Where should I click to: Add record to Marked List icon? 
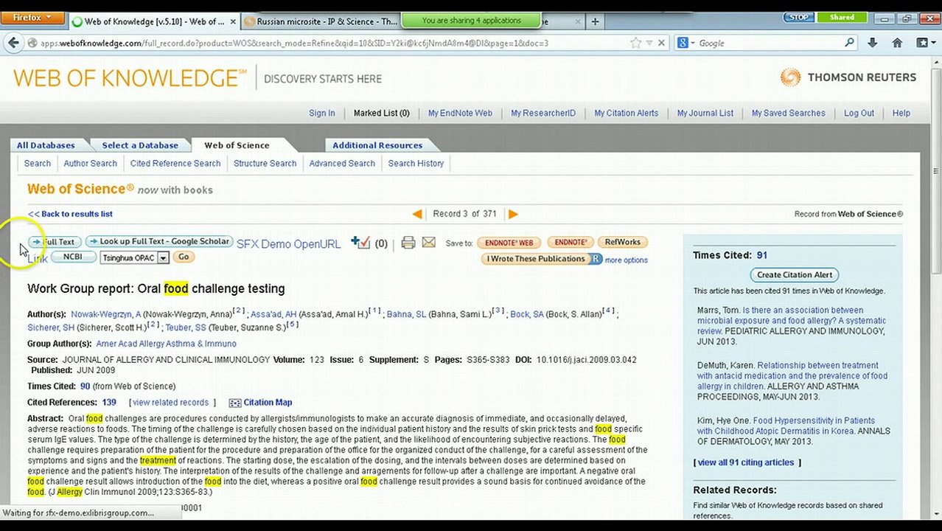[x=360, y=242]
